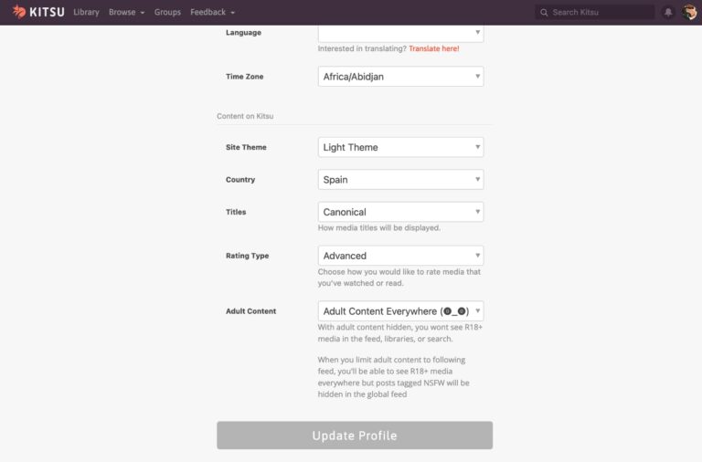Viewport: 702px width, 462px height.
Task: Open the Language dropdown
Action: point(400,33)
